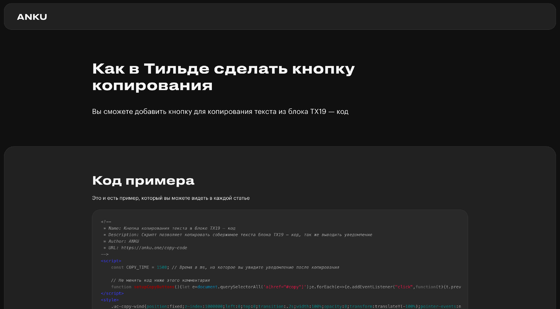Click the closing '-->' comment marker in code
Image resolution: width=560 pixels, height=309 pixels.
point(105,255)
